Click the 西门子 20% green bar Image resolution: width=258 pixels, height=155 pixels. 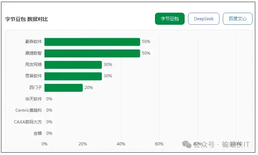click(x=63, y=88)
